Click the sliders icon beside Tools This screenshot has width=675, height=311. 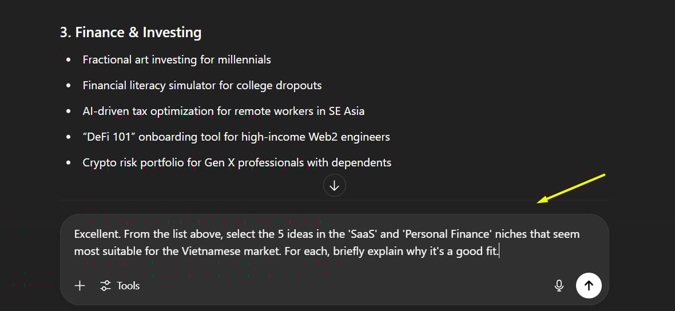pos(105,286)
